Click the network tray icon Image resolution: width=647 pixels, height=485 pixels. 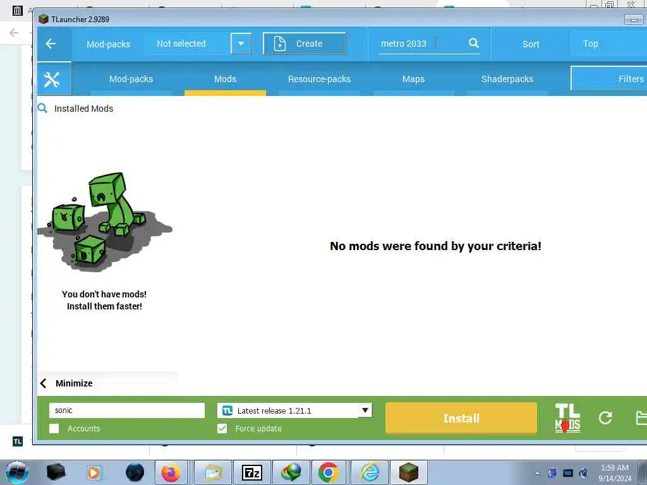pos(568,473)
